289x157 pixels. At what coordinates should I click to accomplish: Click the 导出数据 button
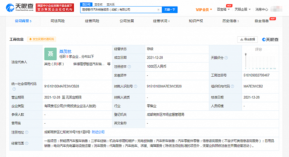247,40
